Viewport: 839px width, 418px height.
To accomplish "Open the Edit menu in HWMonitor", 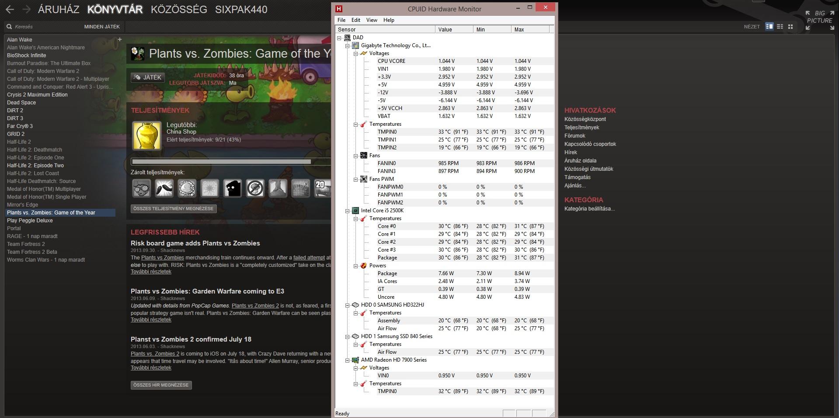I will tap(356, 20).
